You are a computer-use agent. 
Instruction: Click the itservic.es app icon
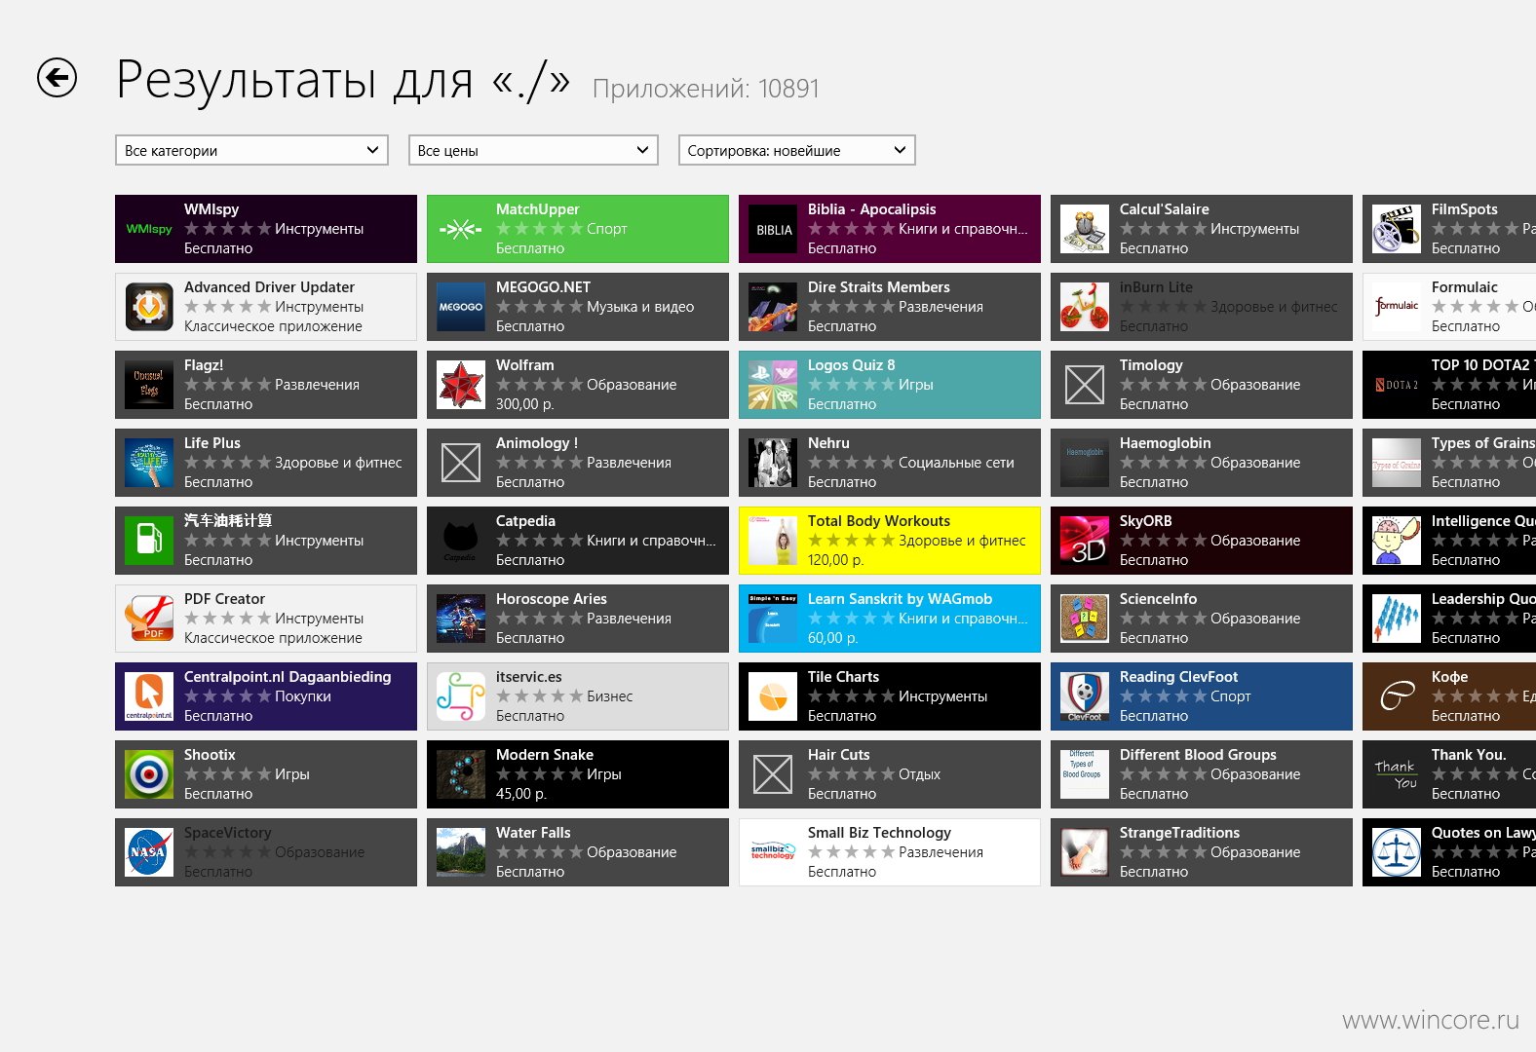click(461, 696)
